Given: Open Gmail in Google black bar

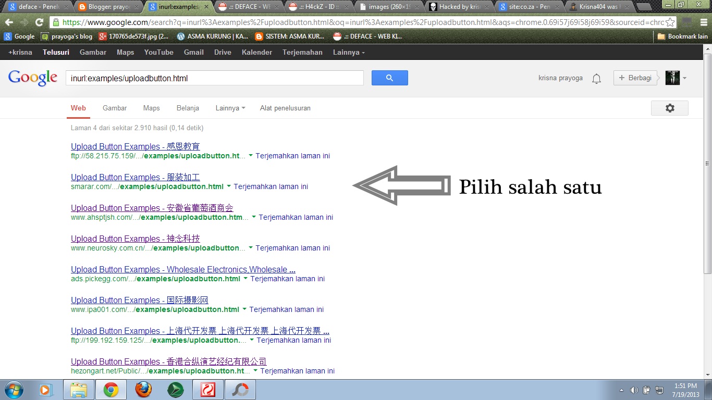Looking at the screenshot, I should 194,52.
